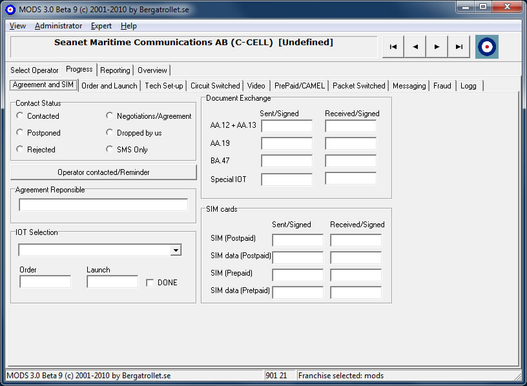
Task: Open the Reporting tab
Action: click(115, 70)
